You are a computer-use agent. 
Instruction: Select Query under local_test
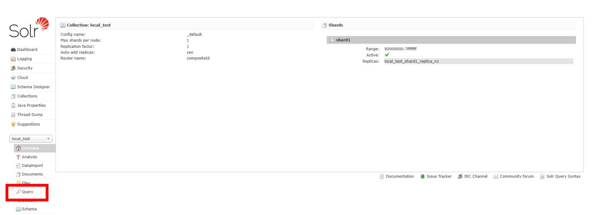point(27,192)
